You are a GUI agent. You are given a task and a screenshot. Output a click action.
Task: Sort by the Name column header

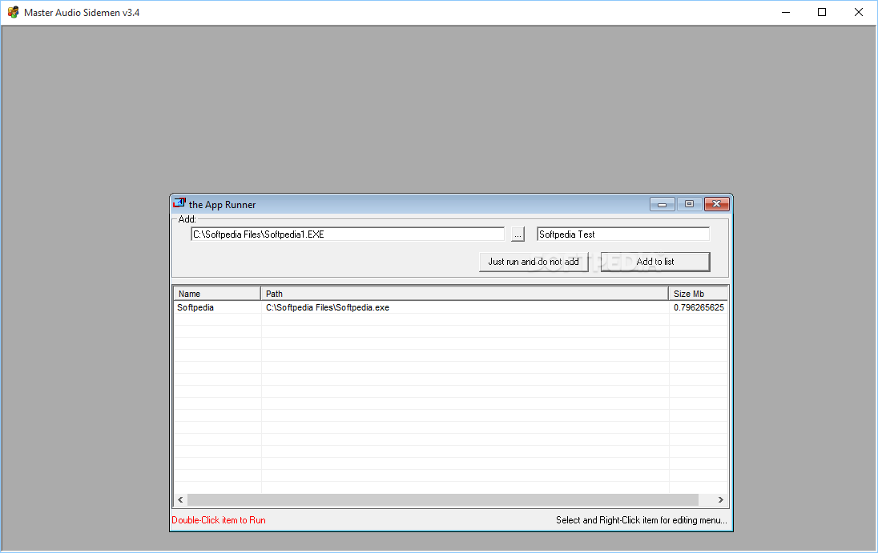[x=217, y=294]
